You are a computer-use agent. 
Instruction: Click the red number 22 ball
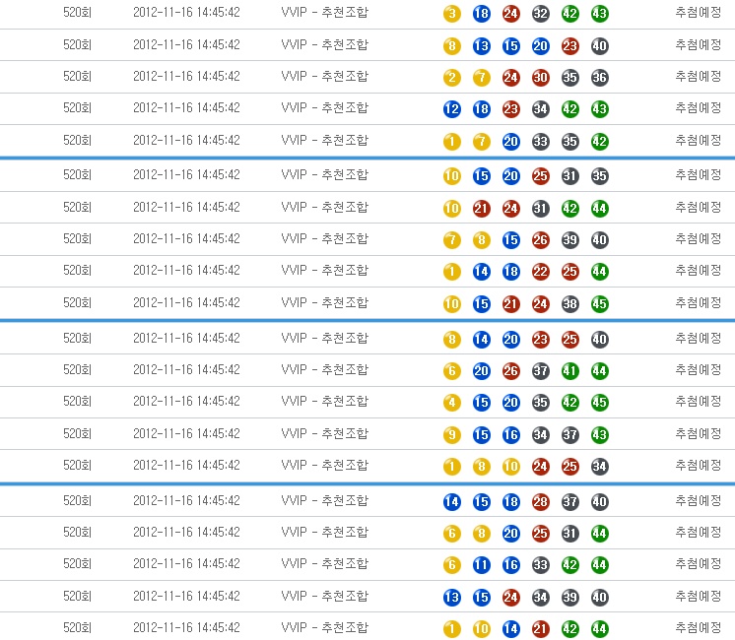coord(541,271)
